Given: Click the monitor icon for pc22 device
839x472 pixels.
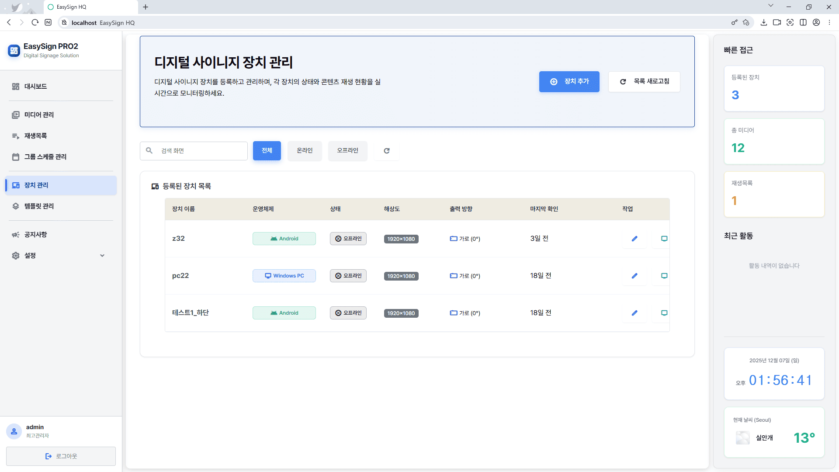Looking at the screenshot, I should pyautogui.click(x=664, y=276).
